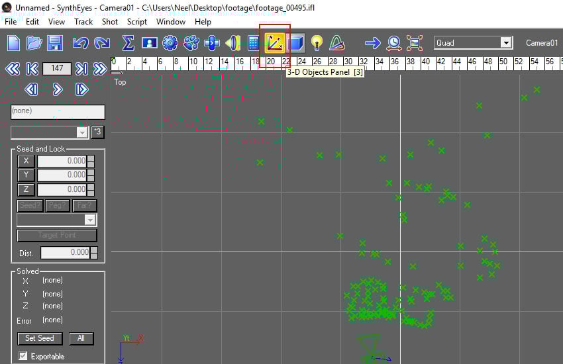Toggle the X axis lock button
The height and width of the screenshot is (364, 563).
(x=26, y=161)
